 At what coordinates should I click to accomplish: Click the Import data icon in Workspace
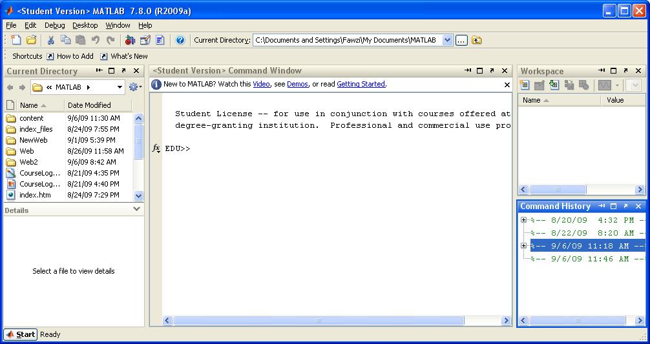point(554,85)
